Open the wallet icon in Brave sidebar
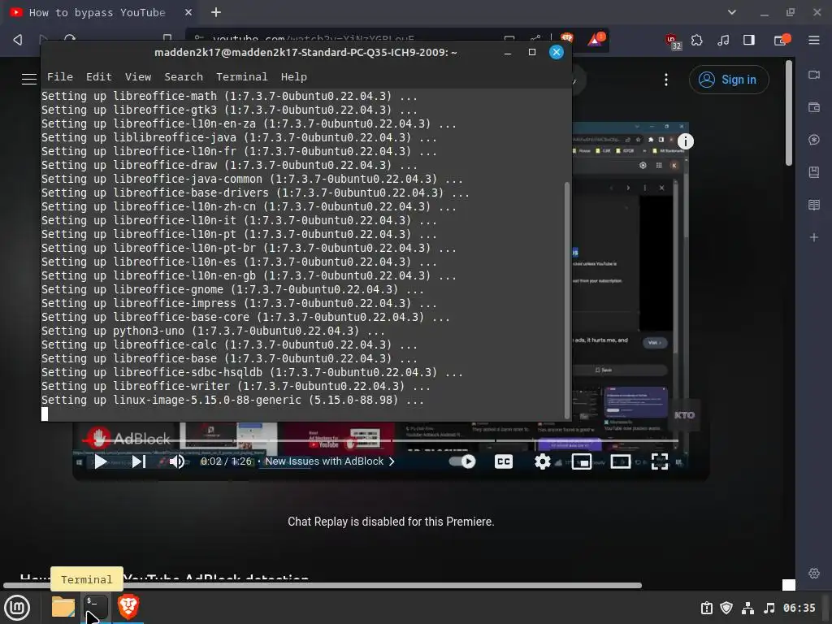The image size is (832, 624). tap(814, 107)
